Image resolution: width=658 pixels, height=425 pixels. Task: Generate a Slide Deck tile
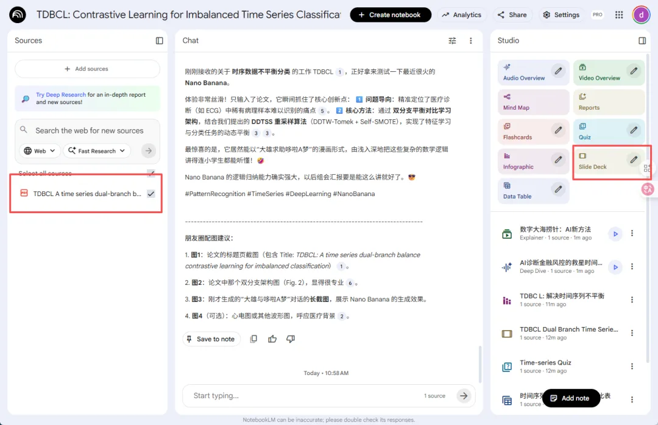point(609,161)
